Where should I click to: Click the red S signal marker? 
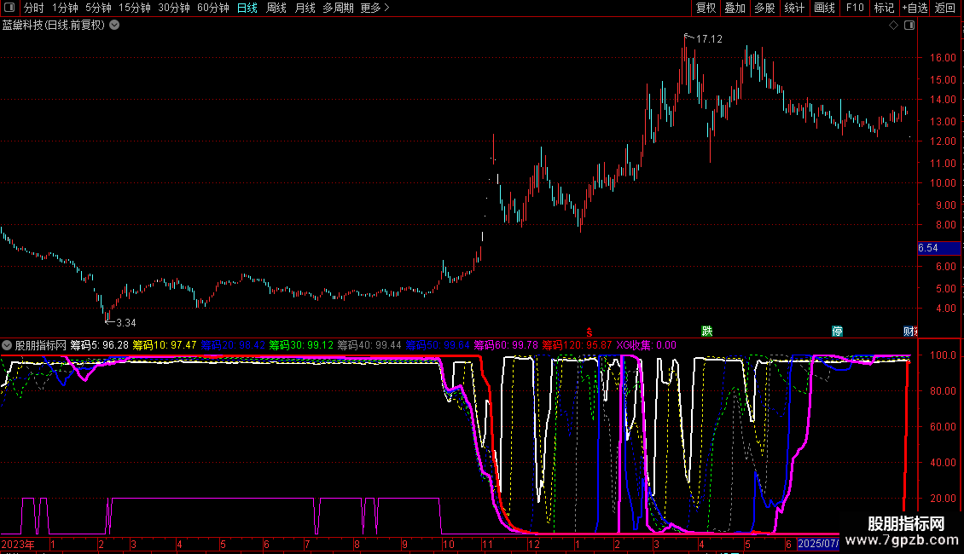pyautogui.click(x=589, y=332)
